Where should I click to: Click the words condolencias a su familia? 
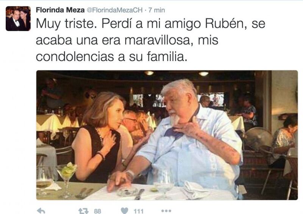click(111, 57)
